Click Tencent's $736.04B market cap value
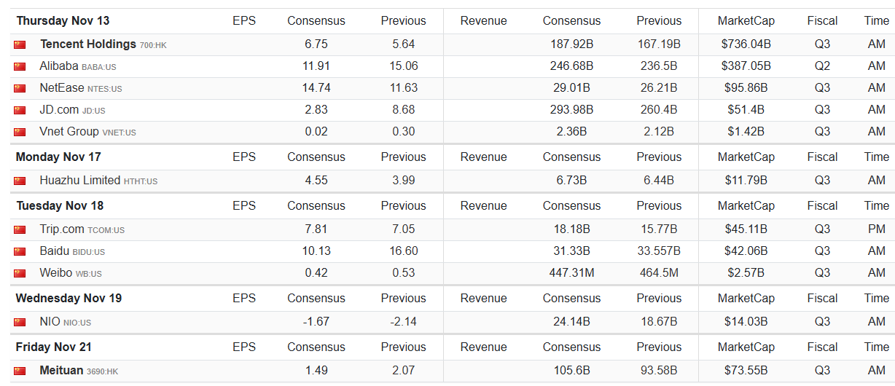The width and height of the screenshot is (895, 386). click(746, 44)
